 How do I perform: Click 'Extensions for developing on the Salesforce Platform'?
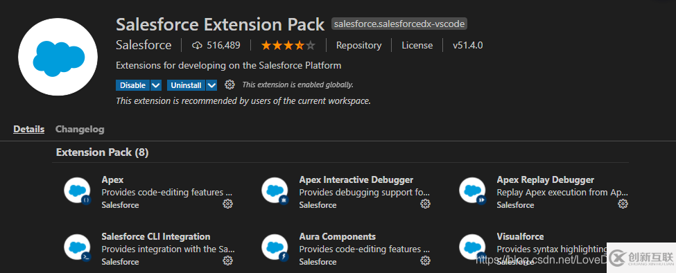229,65
